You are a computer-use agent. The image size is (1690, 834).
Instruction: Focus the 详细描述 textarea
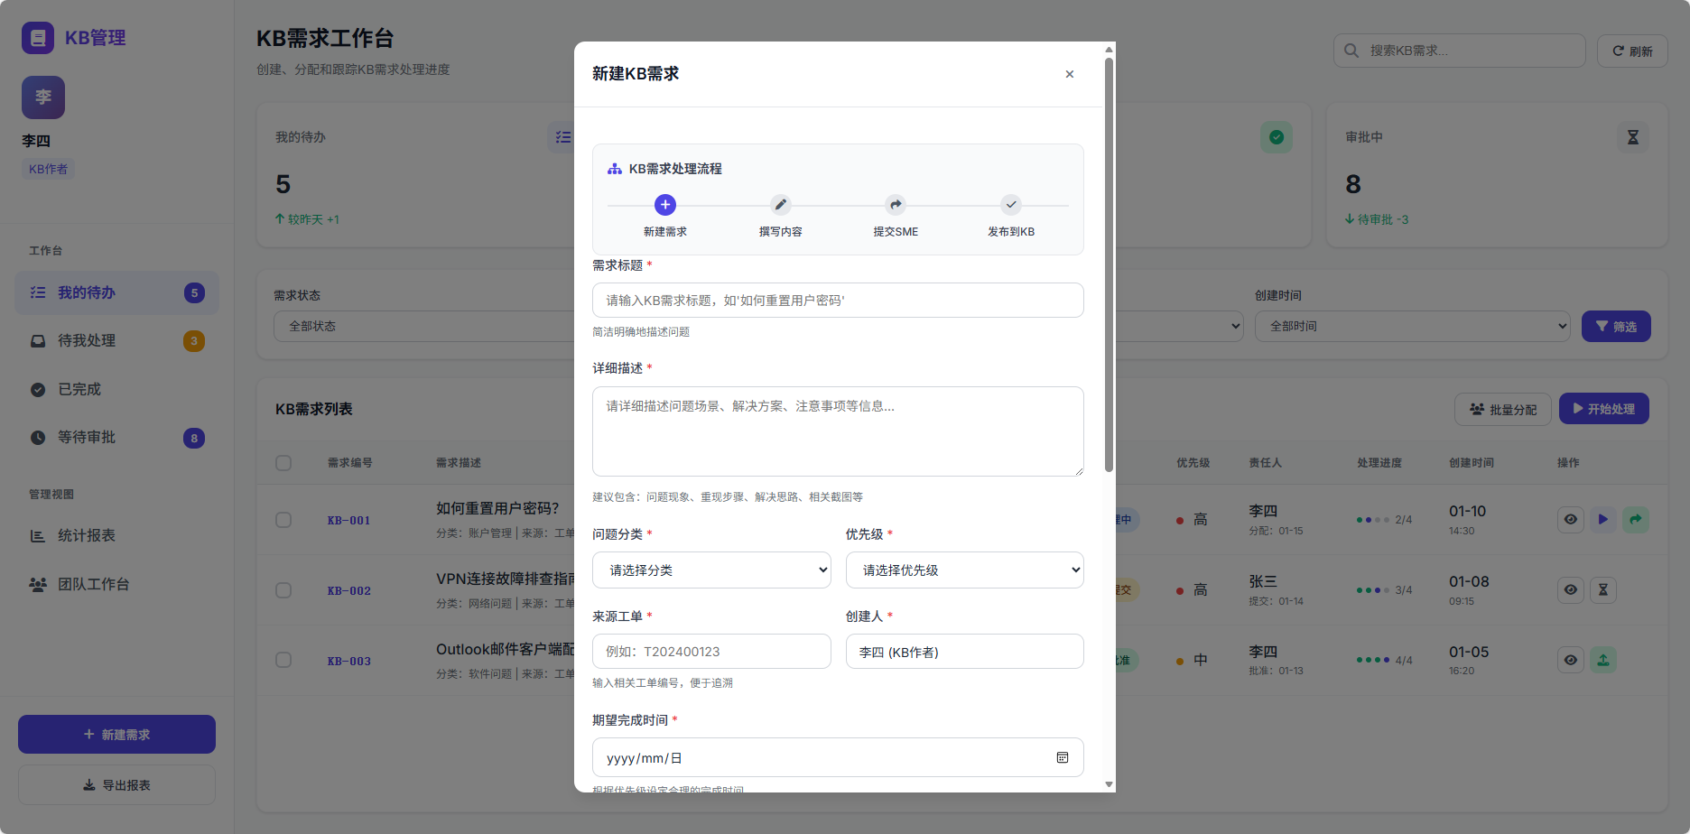[838, 431]
